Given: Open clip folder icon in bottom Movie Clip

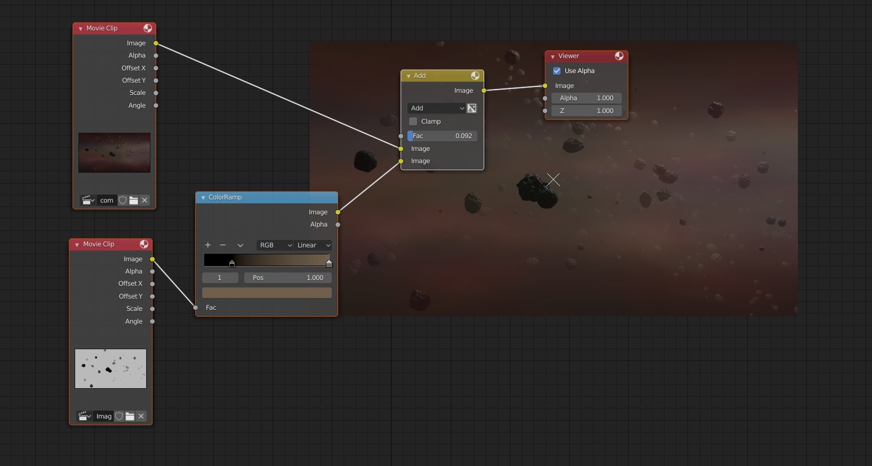Looking at the screenshot, I should point(130,416).
